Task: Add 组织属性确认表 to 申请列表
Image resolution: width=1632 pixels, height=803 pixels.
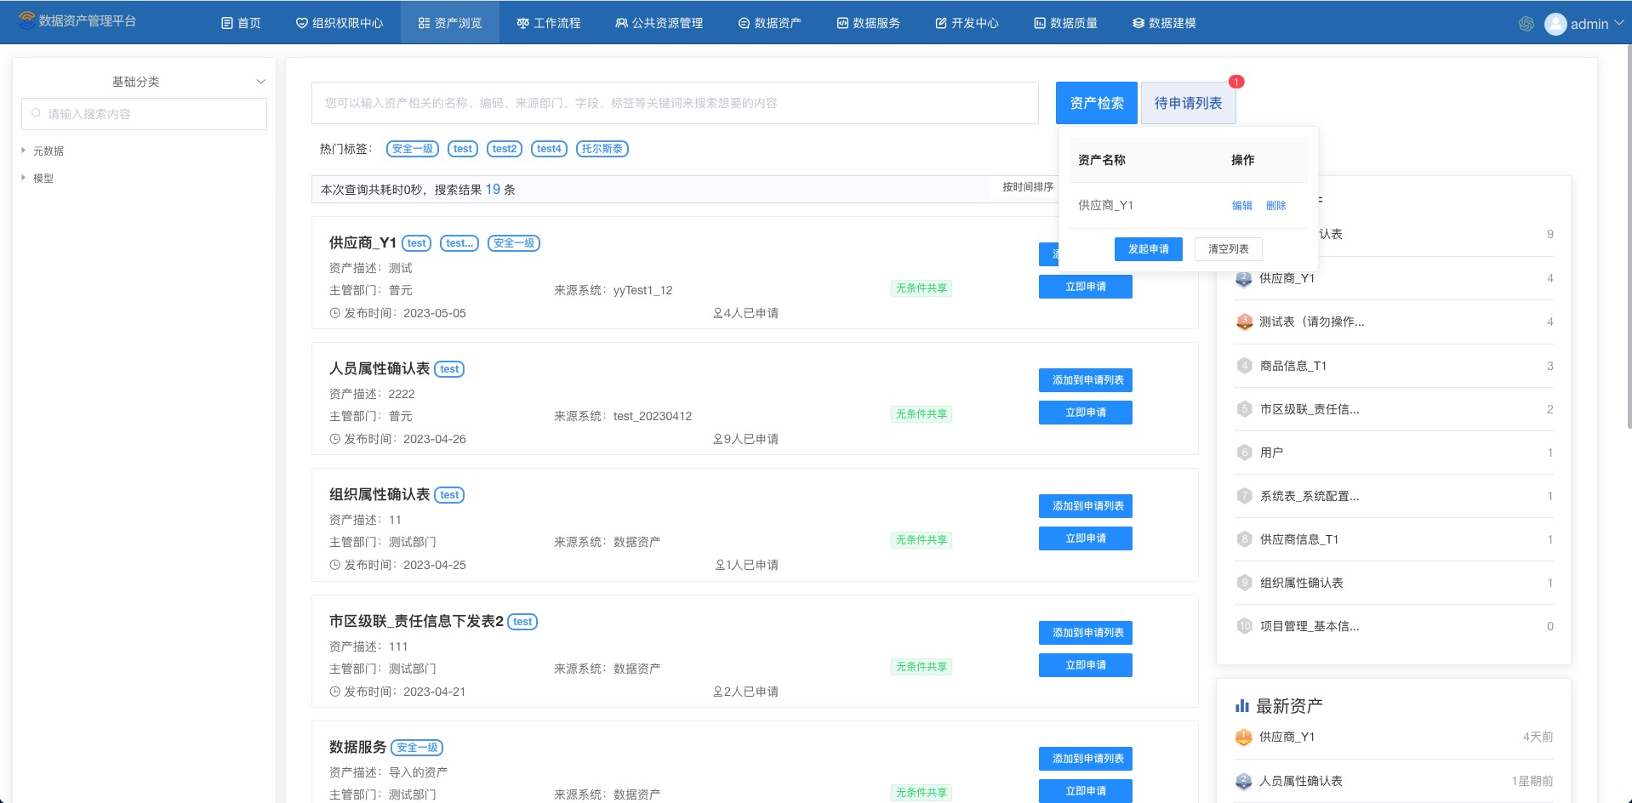Action: coord(1086,506)
